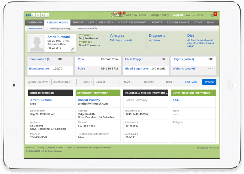Click the email amritp@vinfotech.com
244x174 pixels.
(93, 104)
